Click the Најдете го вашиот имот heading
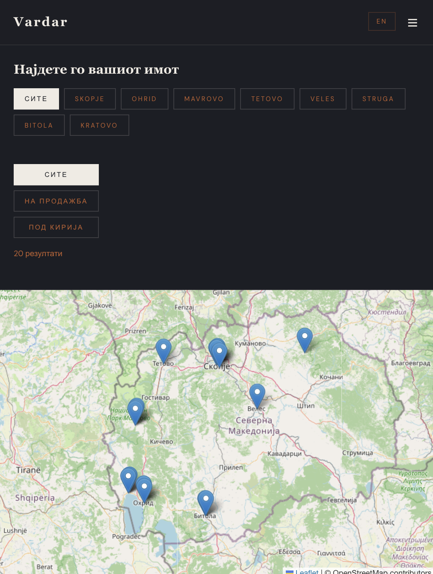This screenshot has width=433, height=574. (x=96, y=69)
